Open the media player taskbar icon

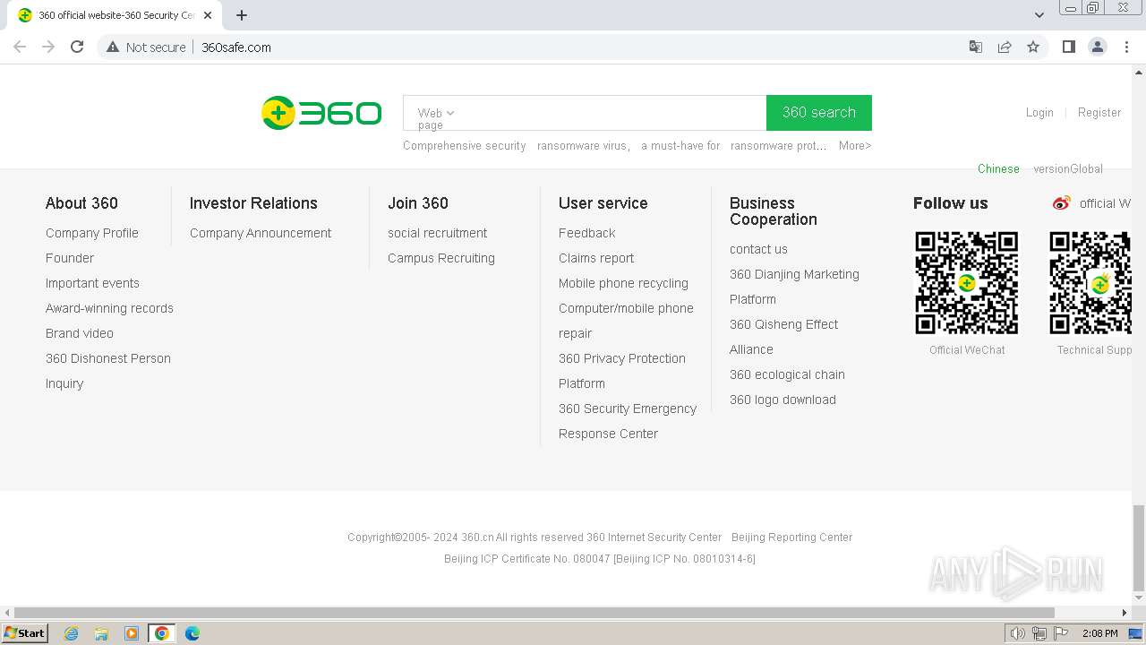(x=132, y=633)
